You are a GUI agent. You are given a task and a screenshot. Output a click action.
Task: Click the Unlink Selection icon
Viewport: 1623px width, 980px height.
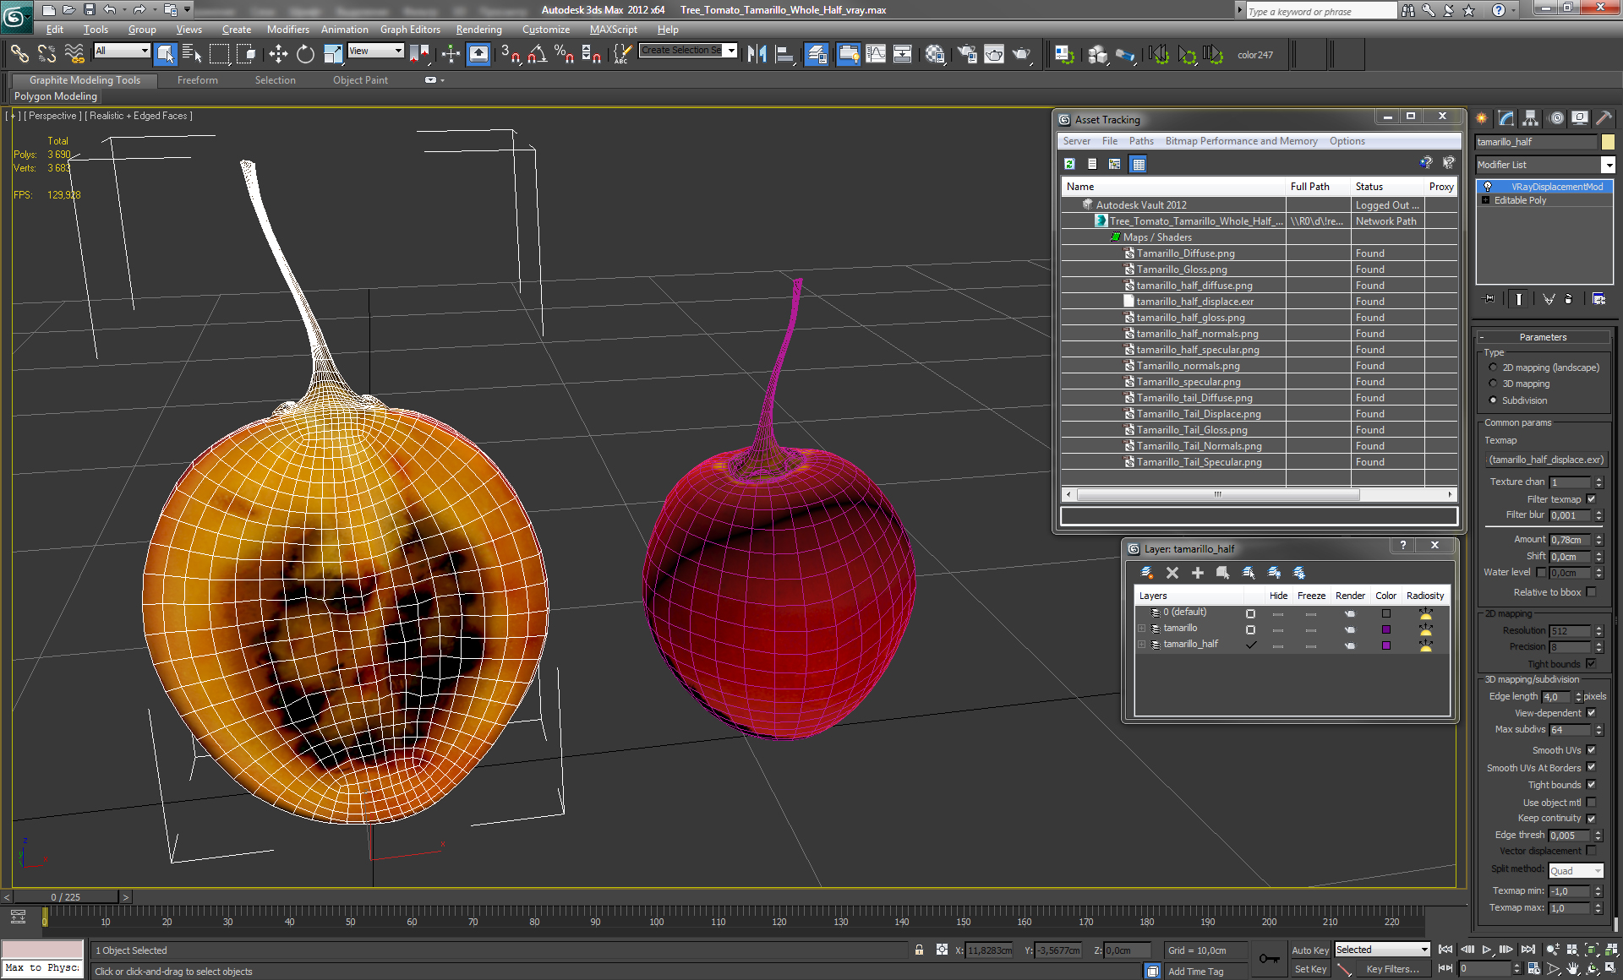click(x=46, y=54)
